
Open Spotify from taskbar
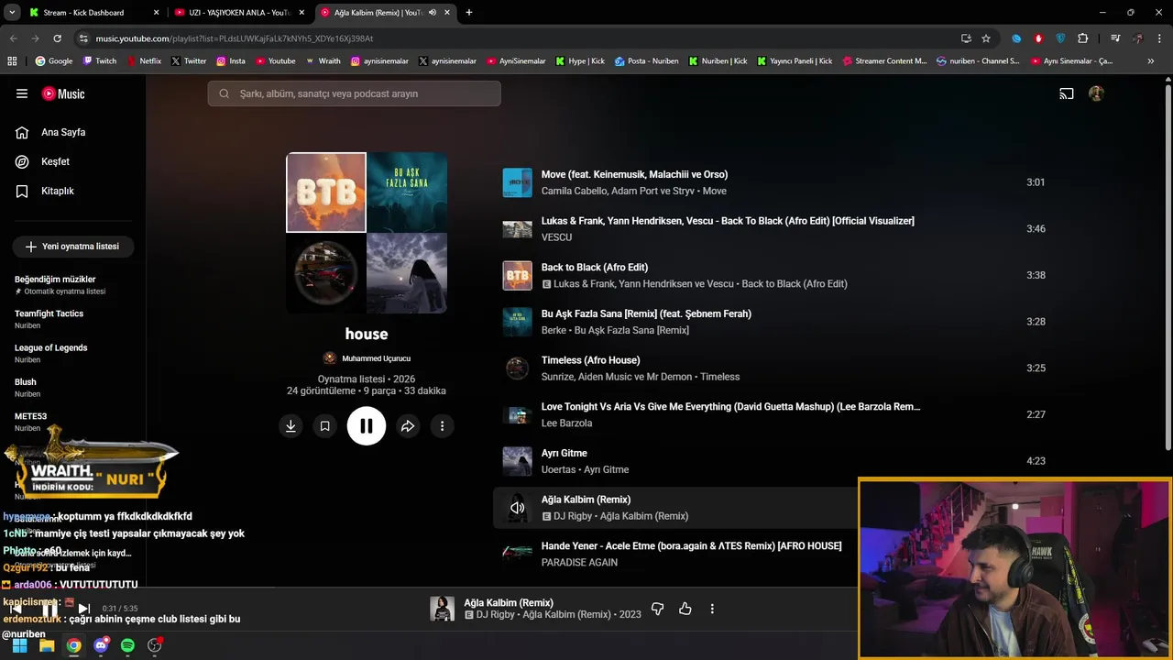pyautogui.click(x=127, y=645)
